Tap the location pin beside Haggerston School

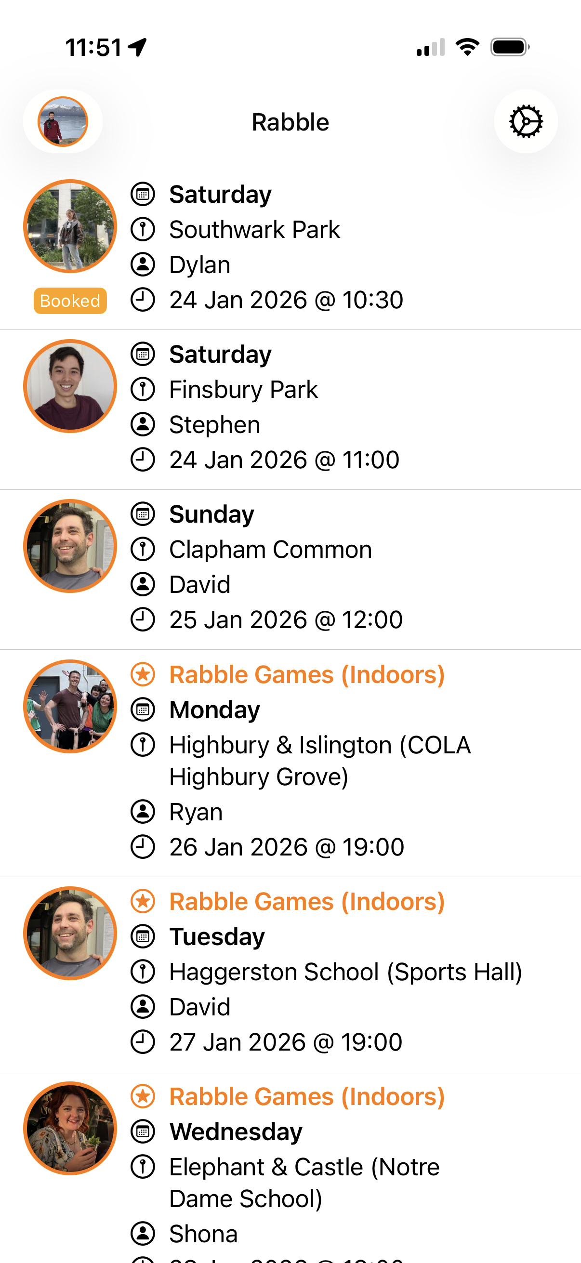pos(143,972)
